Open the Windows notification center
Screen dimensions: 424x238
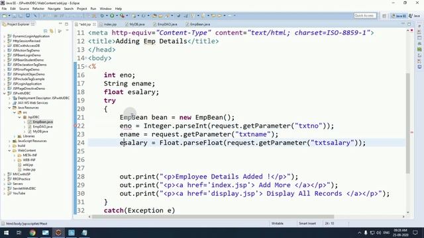(x=415, y=233)
